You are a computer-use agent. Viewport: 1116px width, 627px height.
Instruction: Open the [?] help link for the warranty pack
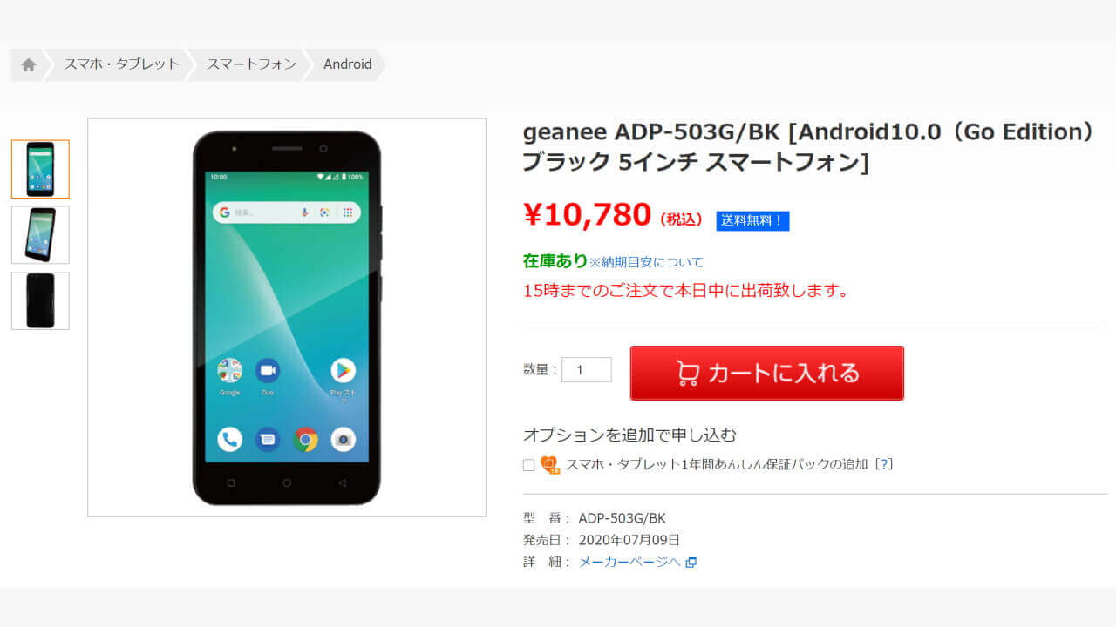(x=884, y=464)
